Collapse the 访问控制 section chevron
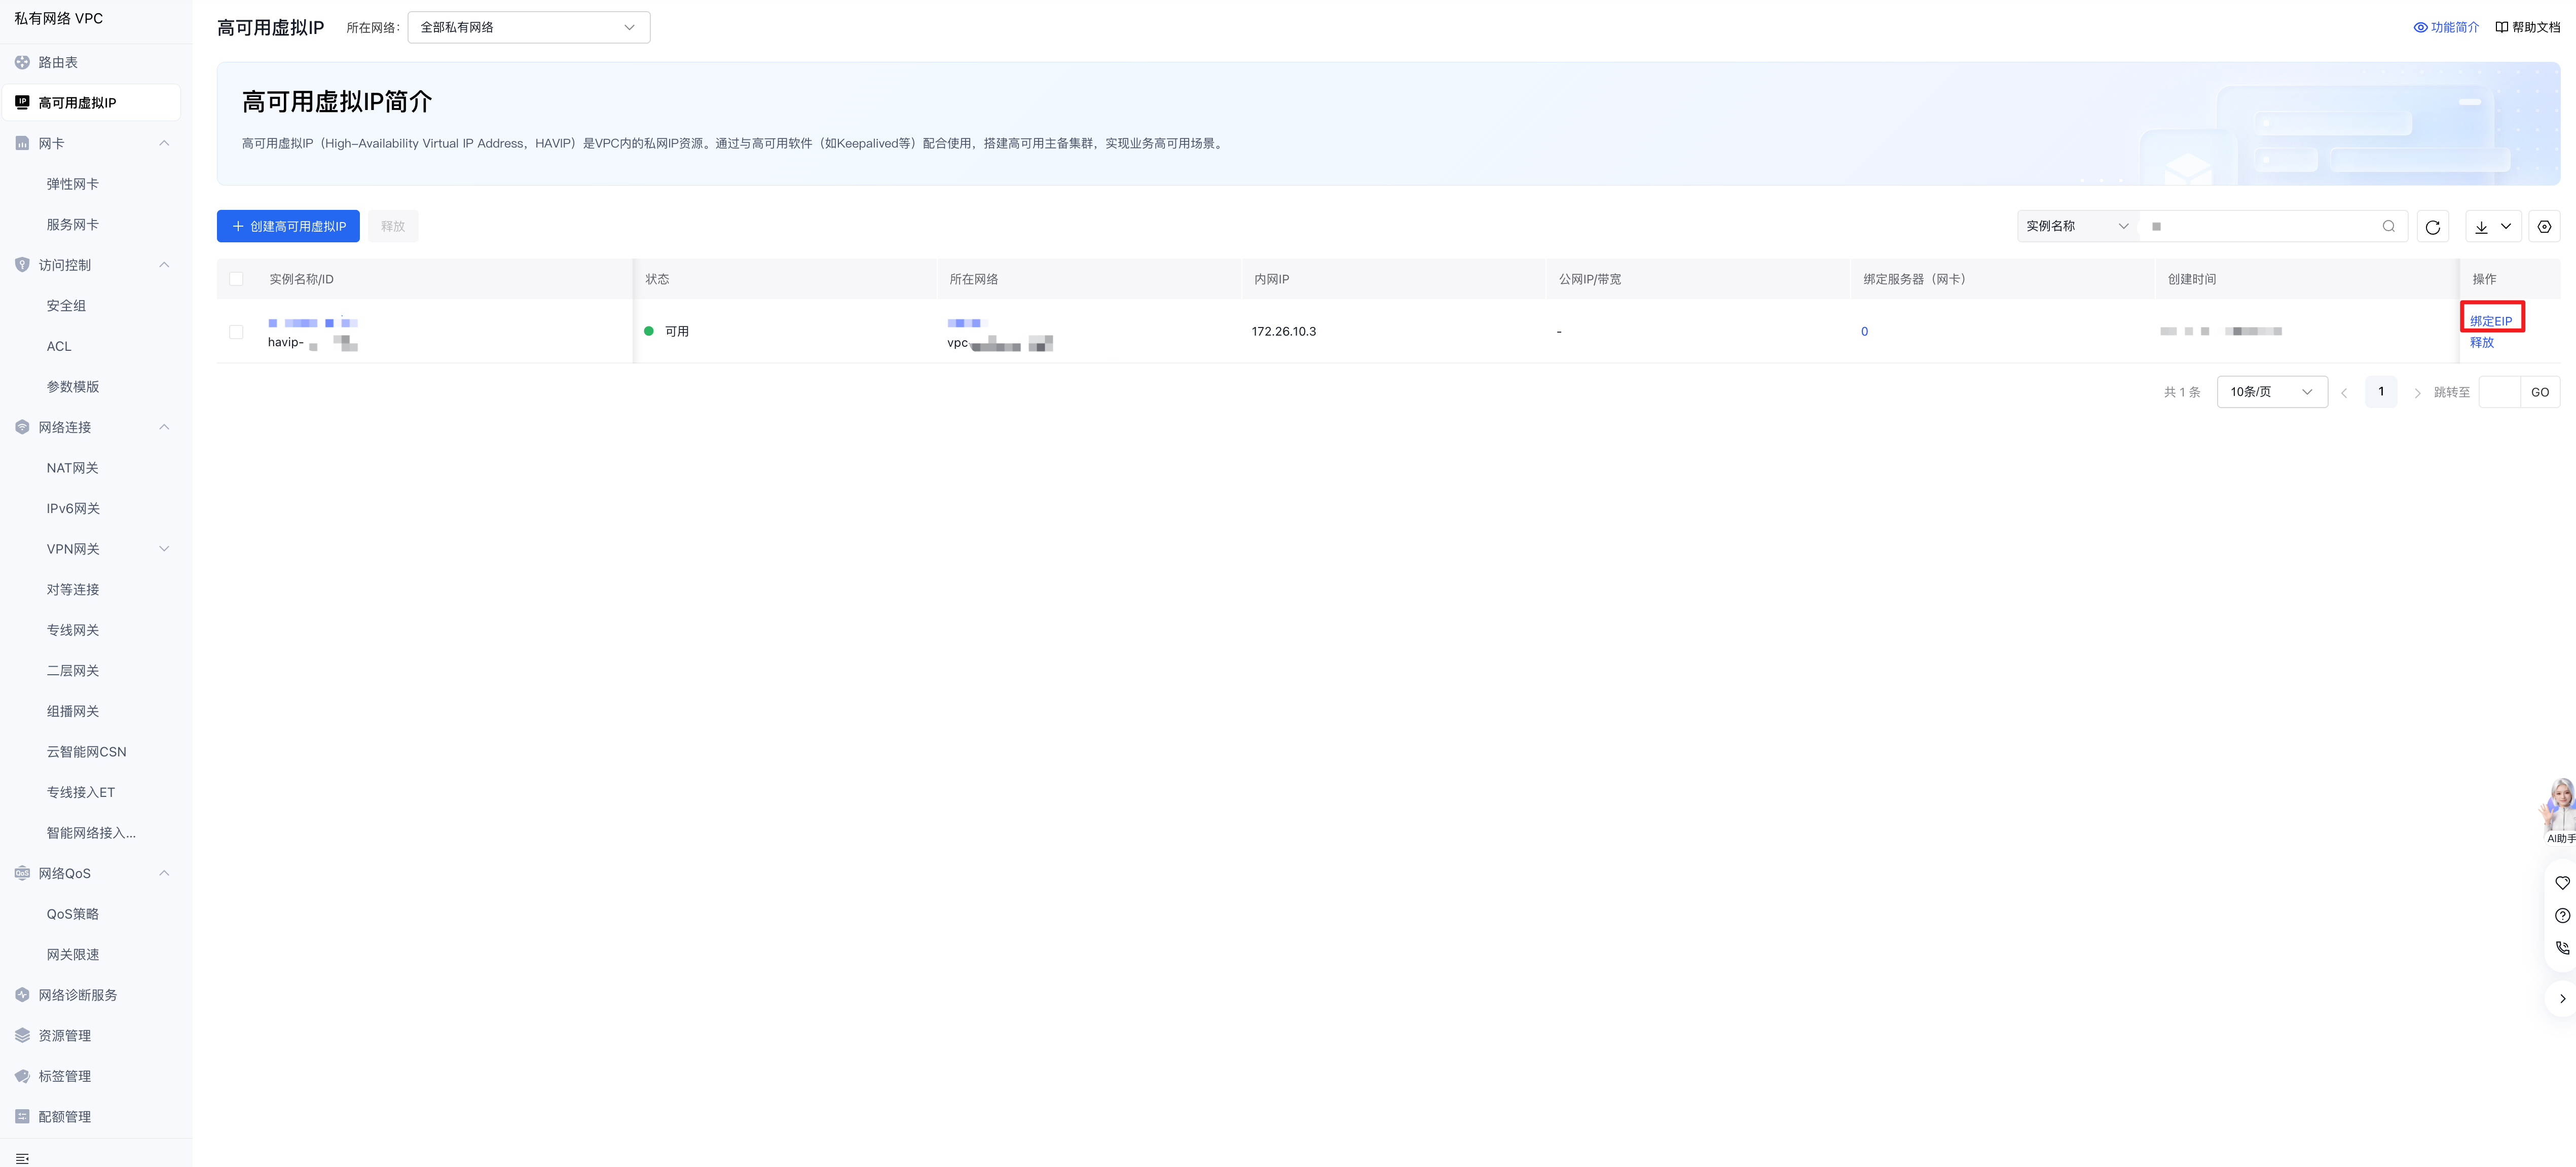The image size is (2576, 1167). tap(164, 265)
